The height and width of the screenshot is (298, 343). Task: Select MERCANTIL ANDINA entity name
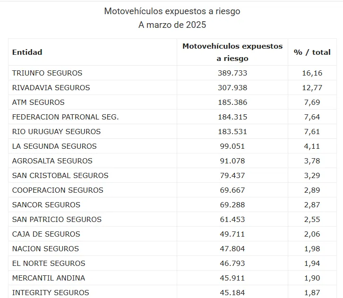click(49, 278)
